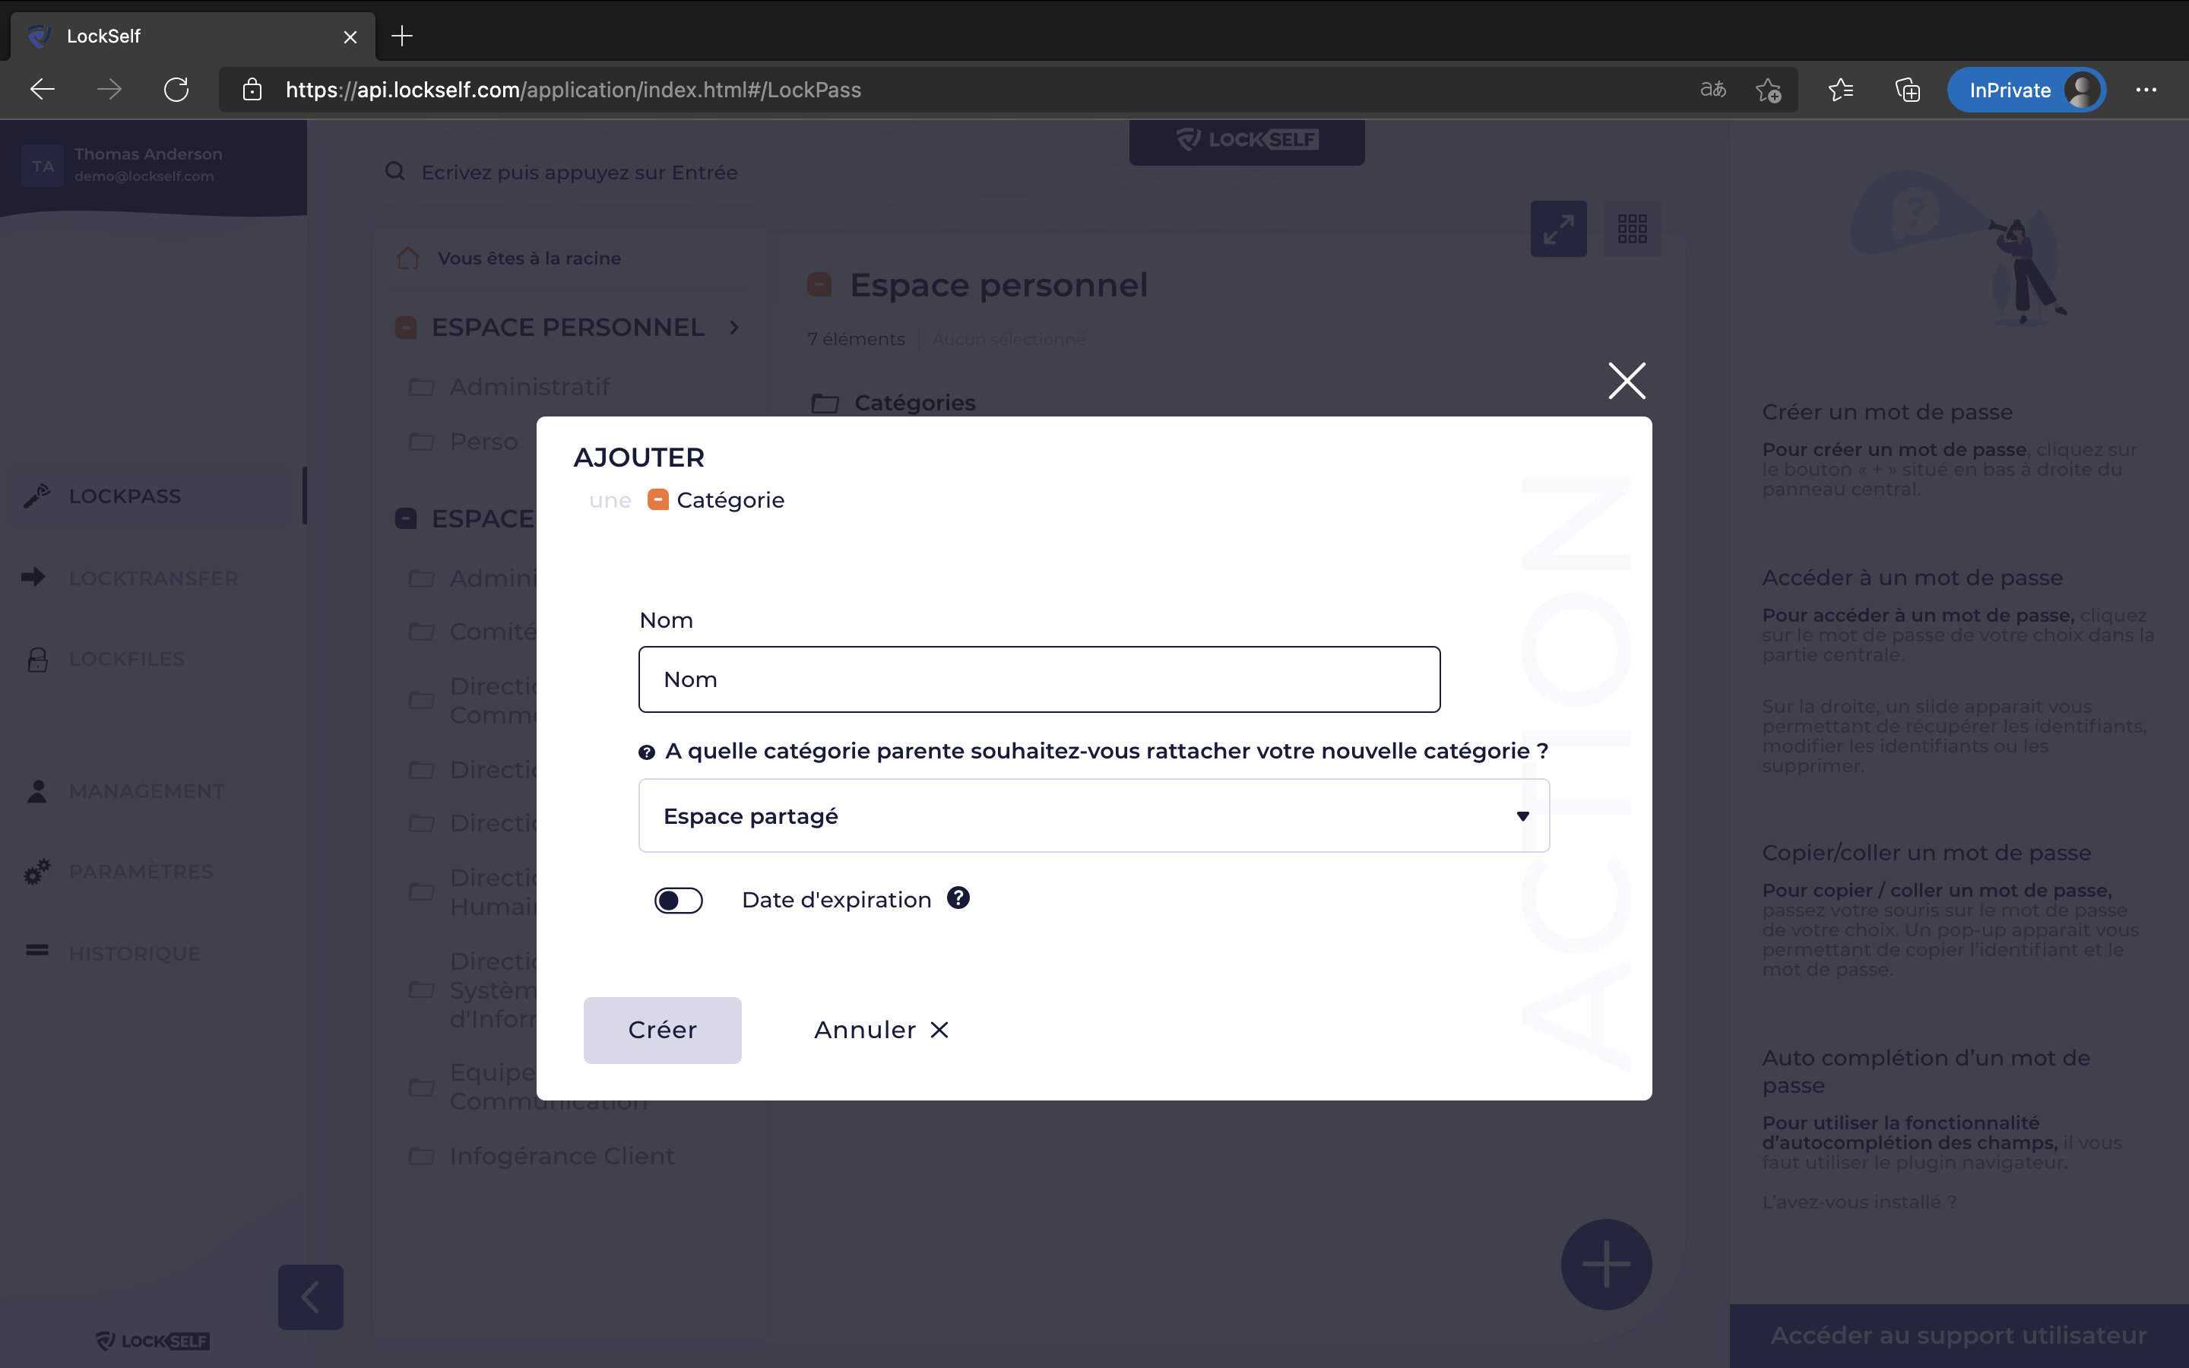This screenshot has width=2189, height=1368.
Task: Click the Management person icon
Action: click(37, 790)
